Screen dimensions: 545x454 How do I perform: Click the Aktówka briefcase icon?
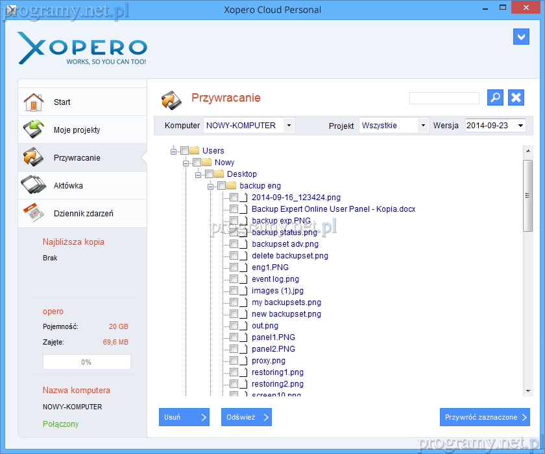click(x=33, y=186)
